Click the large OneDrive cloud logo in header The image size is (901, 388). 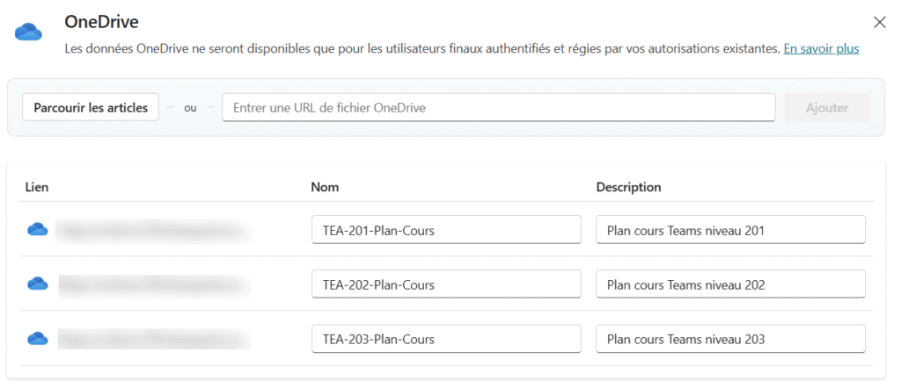click(29, 32)
